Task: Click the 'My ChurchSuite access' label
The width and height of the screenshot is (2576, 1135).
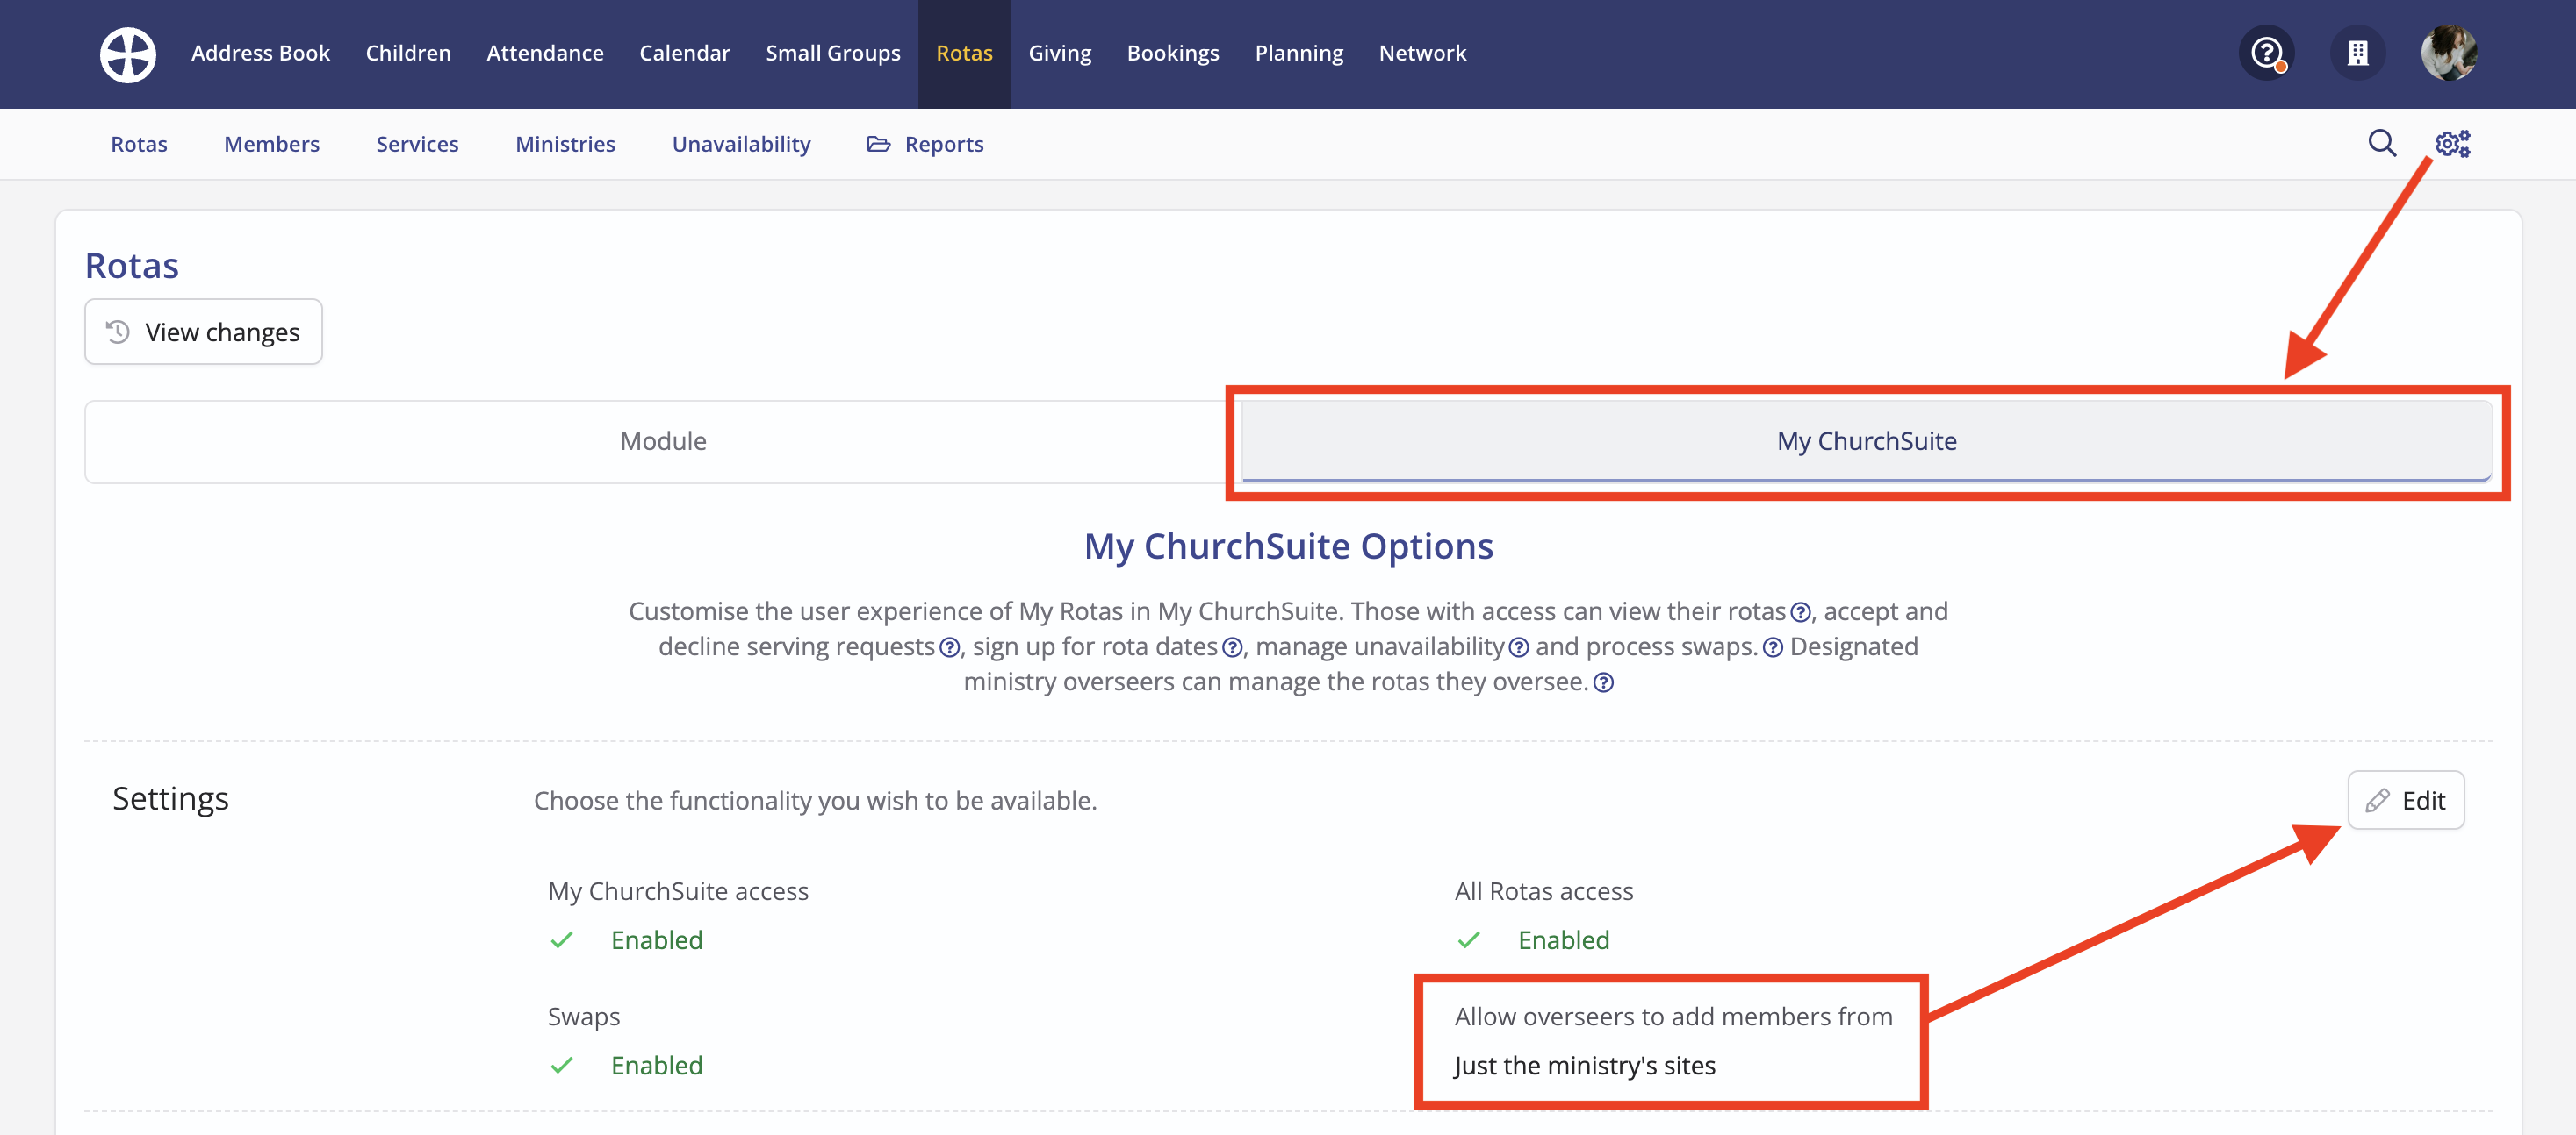Action: coord(678,891)
